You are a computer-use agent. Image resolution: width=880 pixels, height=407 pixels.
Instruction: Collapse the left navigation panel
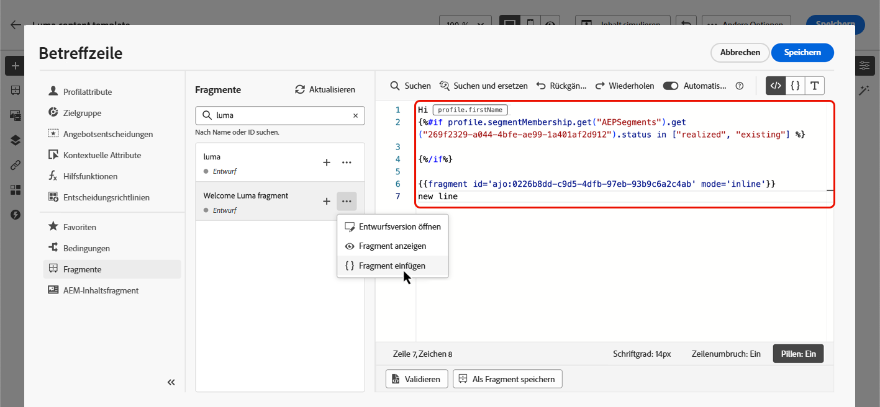[x=171, y=382]
